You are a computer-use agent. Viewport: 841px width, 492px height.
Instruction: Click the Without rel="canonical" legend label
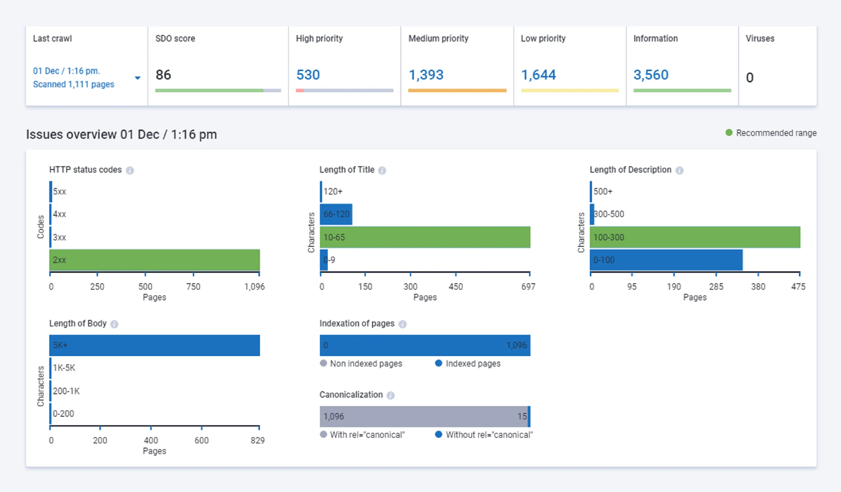coord(489,435)
